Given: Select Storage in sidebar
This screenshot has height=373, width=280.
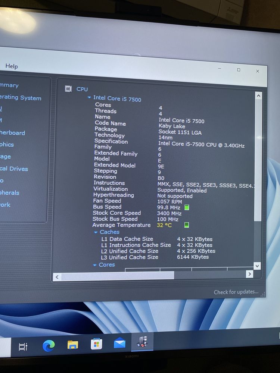Looking at the screenshot, I should (x=5, y=157).
